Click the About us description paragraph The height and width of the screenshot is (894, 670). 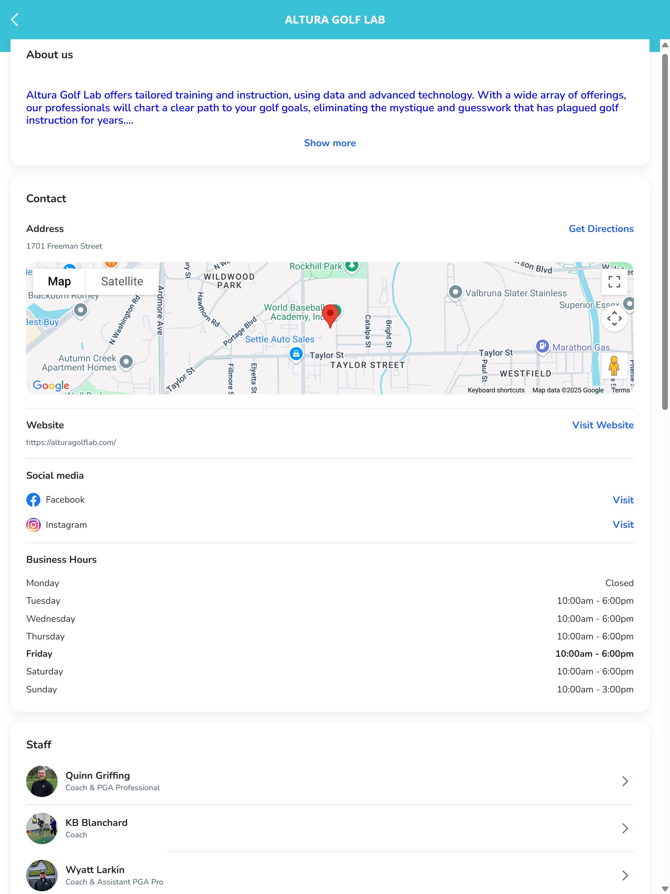[x=326, y=108]
